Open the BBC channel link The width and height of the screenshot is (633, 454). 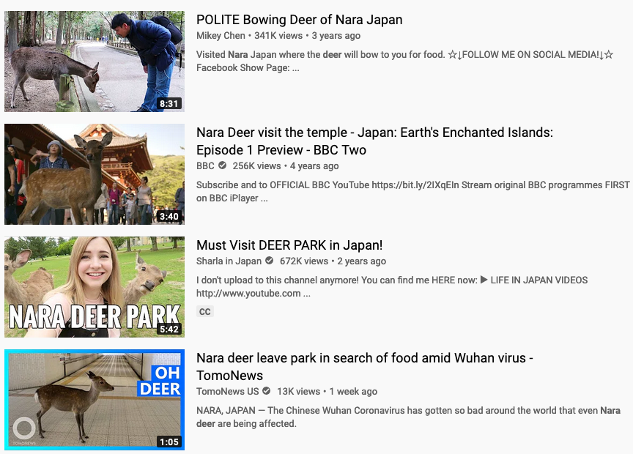coord(205,166)
